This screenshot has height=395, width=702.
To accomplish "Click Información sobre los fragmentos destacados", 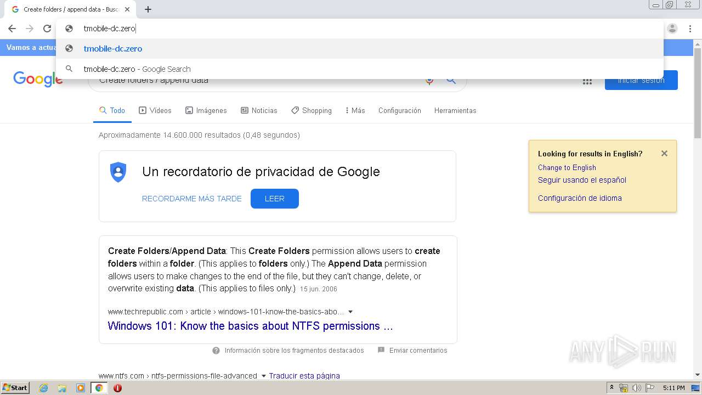I will (295, 351).
